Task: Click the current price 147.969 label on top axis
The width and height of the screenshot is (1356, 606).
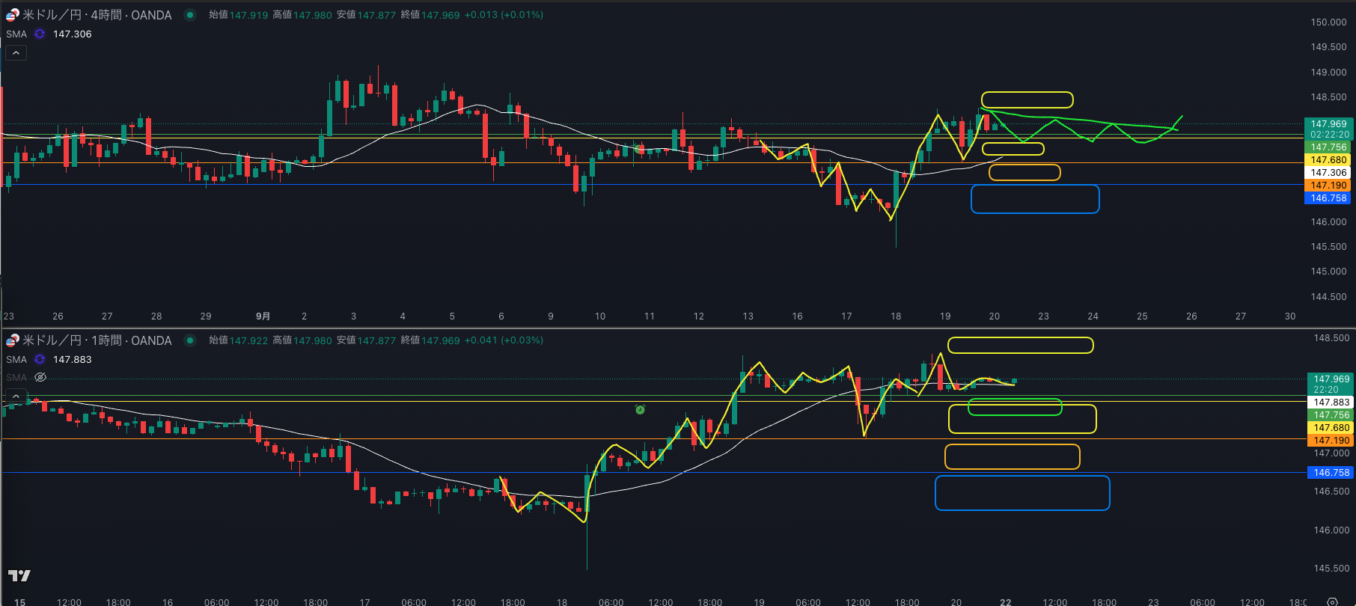Action: 1328,124
